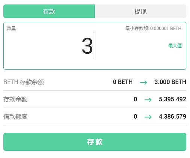Viewport: 190px width, 158px height.
Task: Click the 借款额度 label
Action: pos(15,117)
